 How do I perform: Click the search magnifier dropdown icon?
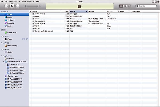[x=137, y=6]
